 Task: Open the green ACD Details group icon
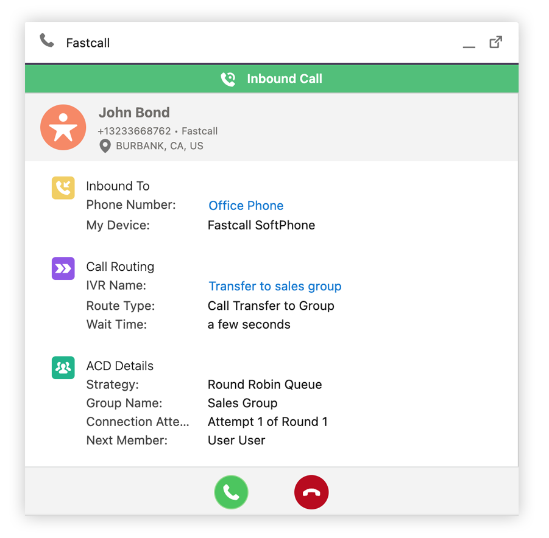tap(63, 368)
